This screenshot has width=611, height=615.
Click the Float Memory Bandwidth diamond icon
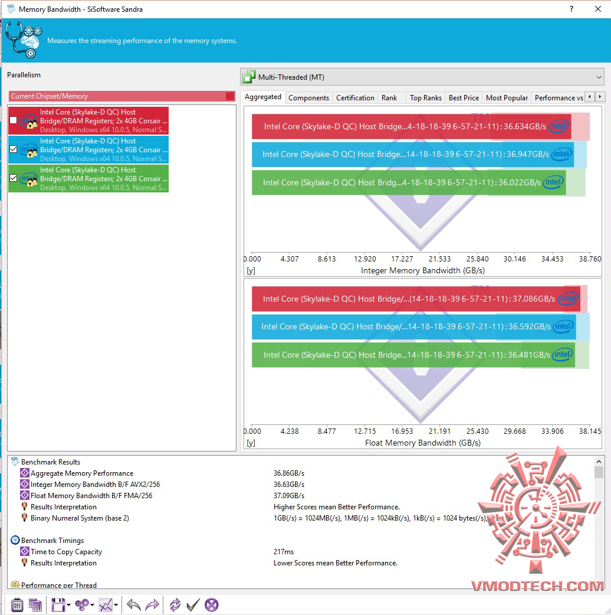coord(25,495)
